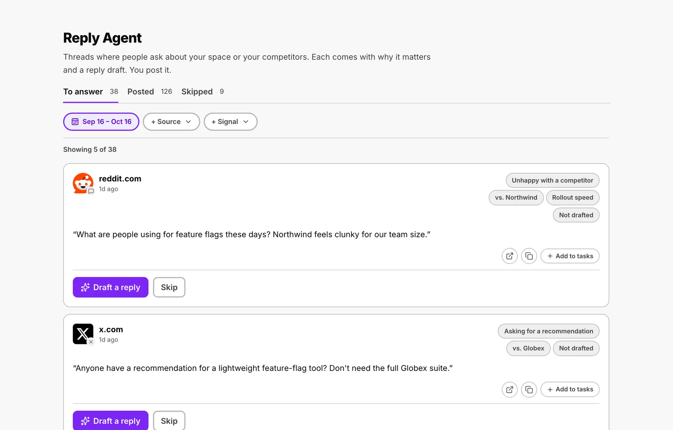
Task: Switch to the To answer tab
Action: tap(90, 92)
